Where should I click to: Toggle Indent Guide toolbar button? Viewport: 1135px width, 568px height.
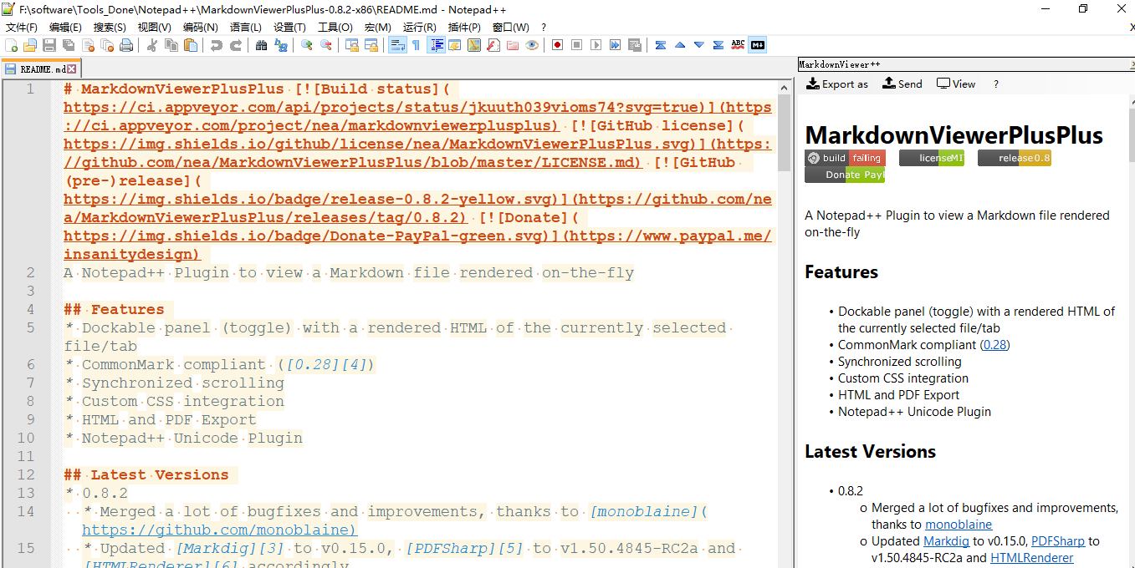click(x=437, y=45)
